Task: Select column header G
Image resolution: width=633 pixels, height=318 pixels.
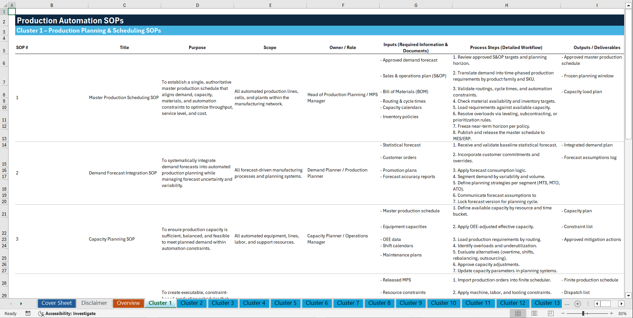Action: click(416, 5)
